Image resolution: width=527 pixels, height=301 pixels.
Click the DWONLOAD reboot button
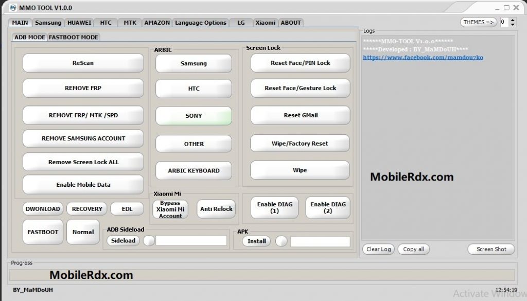point(43,208)
